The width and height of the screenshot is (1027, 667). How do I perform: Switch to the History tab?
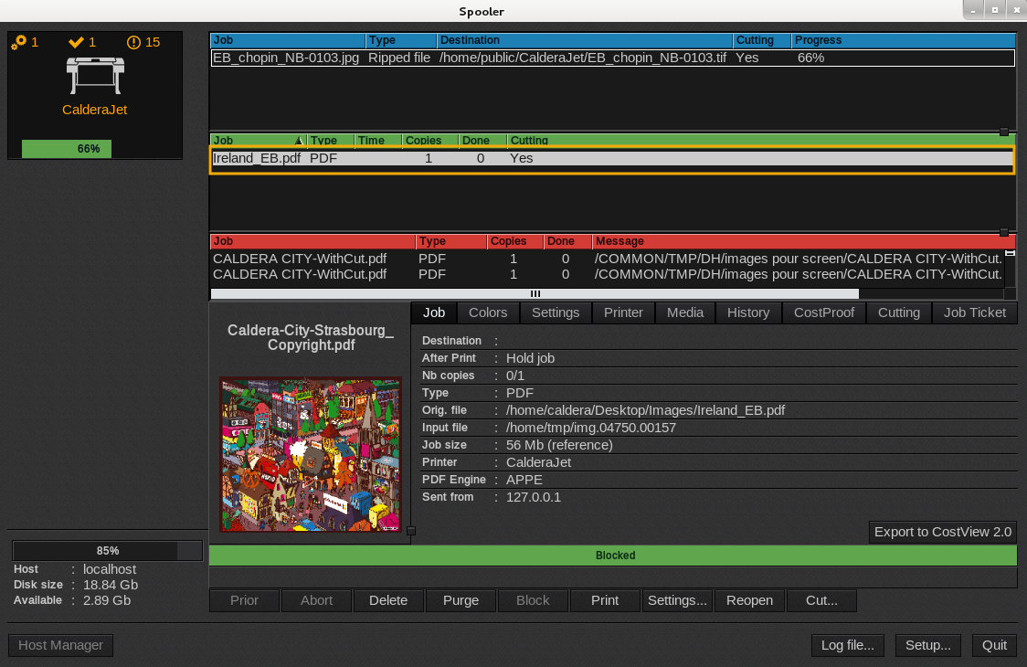pos(747,312)
